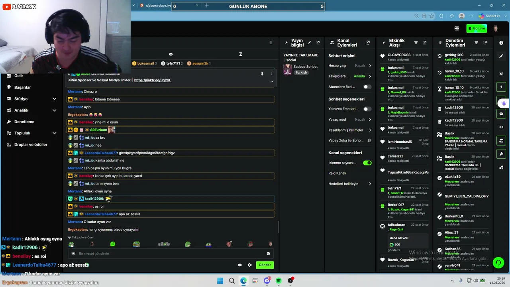Screen dimensions: 510x287
Task: Expand the pinned message chevron
Action: click(272, 82)
